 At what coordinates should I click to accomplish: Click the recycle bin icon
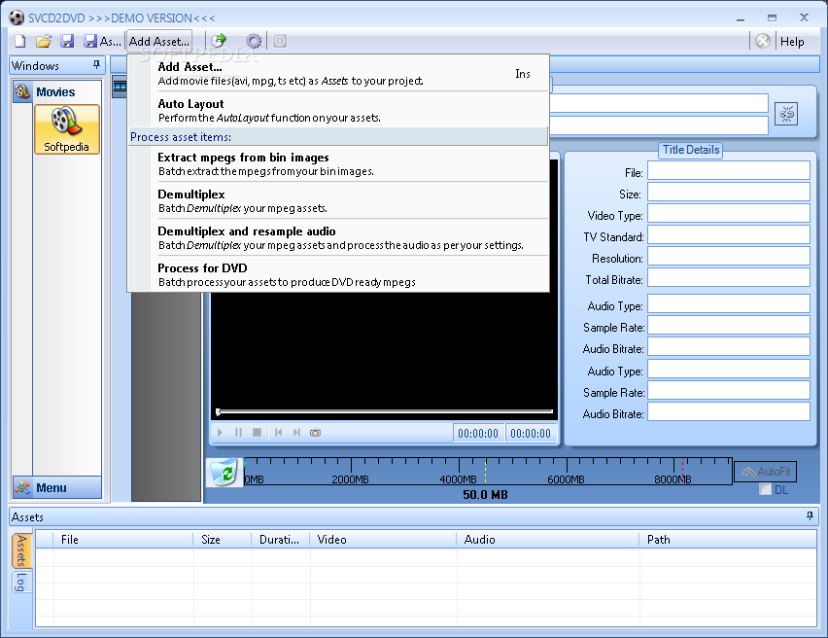(224, 472)
